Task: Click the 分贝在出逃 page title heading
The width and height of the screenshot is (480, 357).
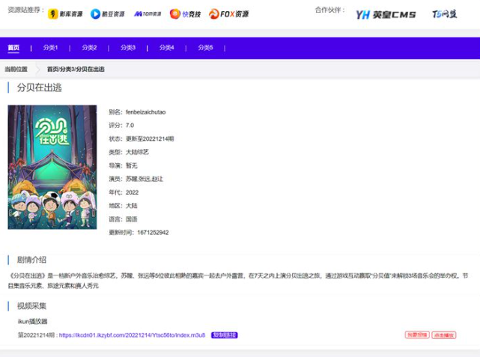Action: [x=39, y=88]
